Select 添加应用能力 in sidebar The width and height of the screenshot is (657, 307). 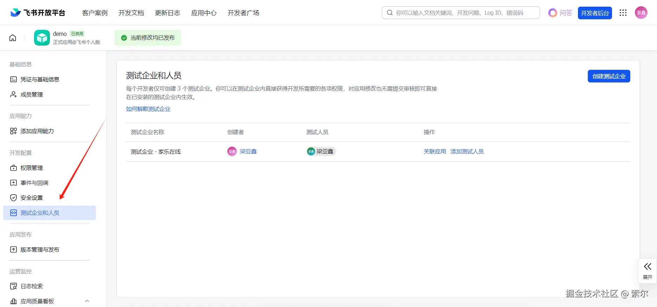click(50, 131)
